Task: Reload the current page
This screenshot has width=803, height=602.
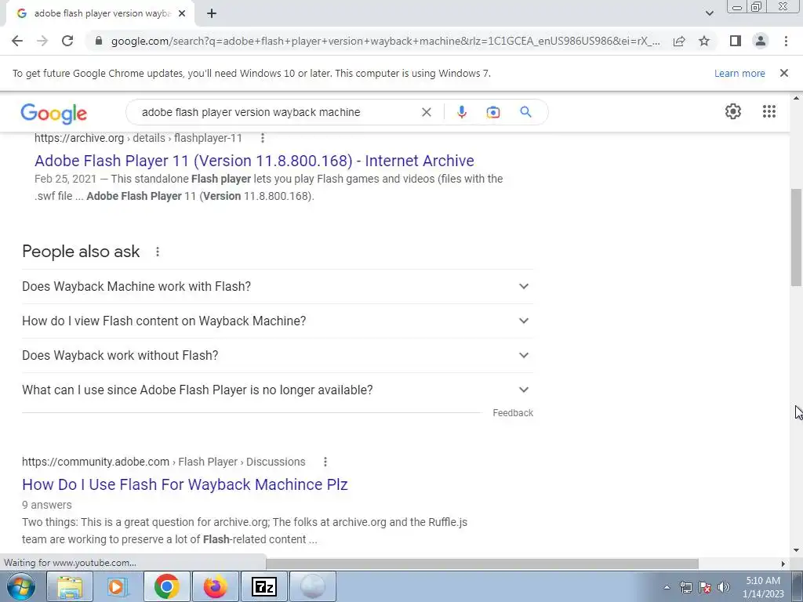Action: coord(67,41)
